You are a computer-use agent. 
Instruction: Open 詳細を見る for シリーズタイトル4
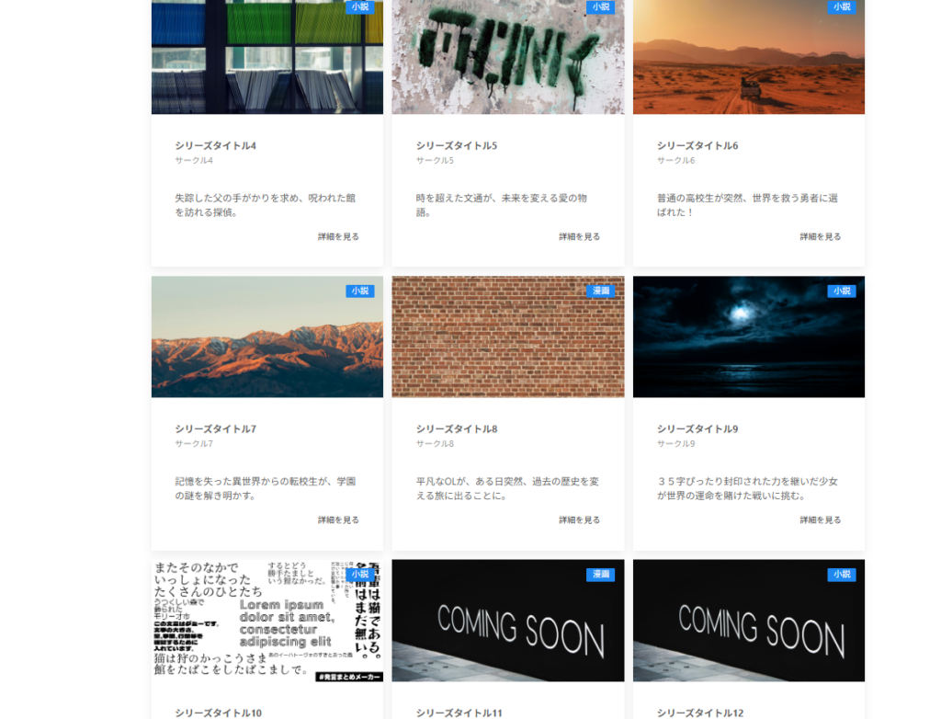338,236
